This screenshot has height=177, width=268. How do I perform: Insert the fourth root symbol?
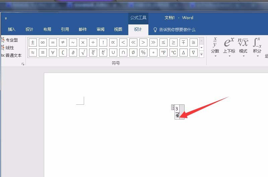103,53
